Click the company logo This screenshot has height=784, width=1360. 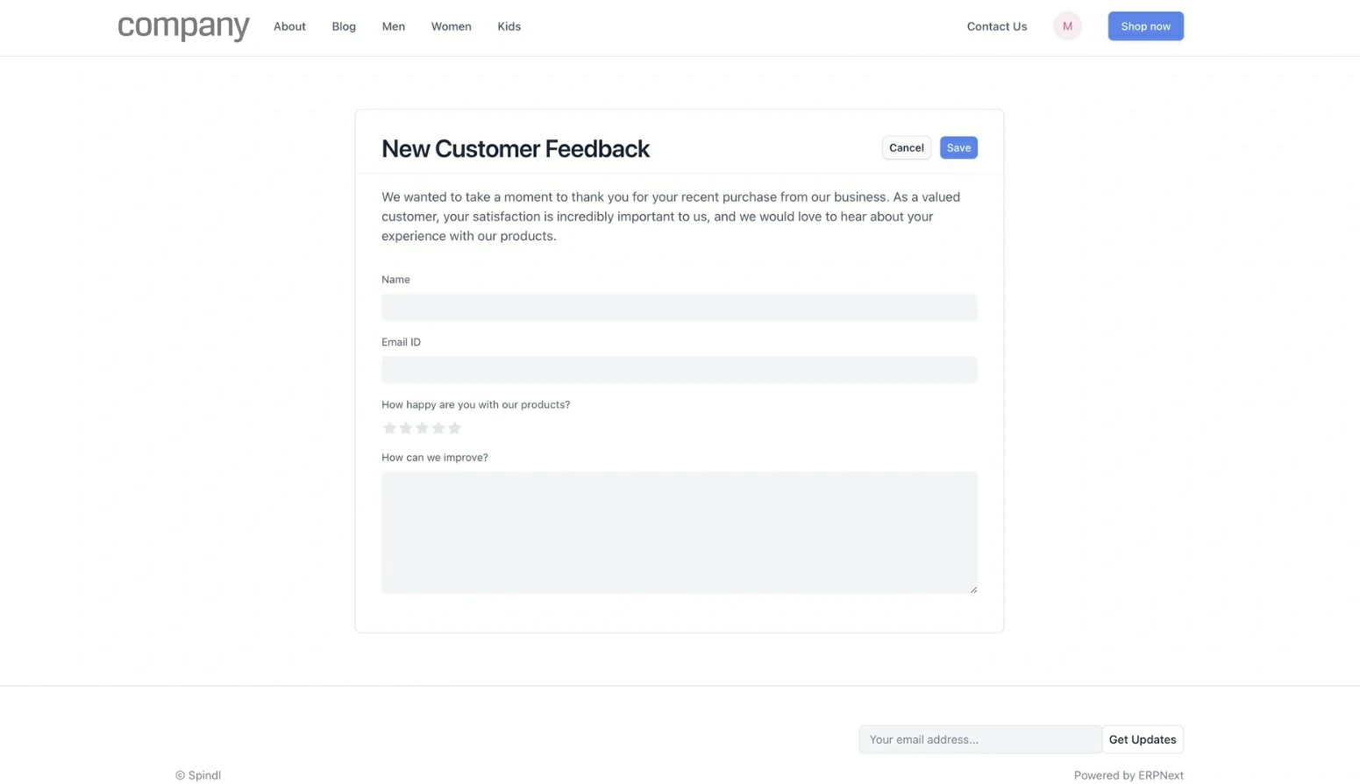(x=183, y=26)
